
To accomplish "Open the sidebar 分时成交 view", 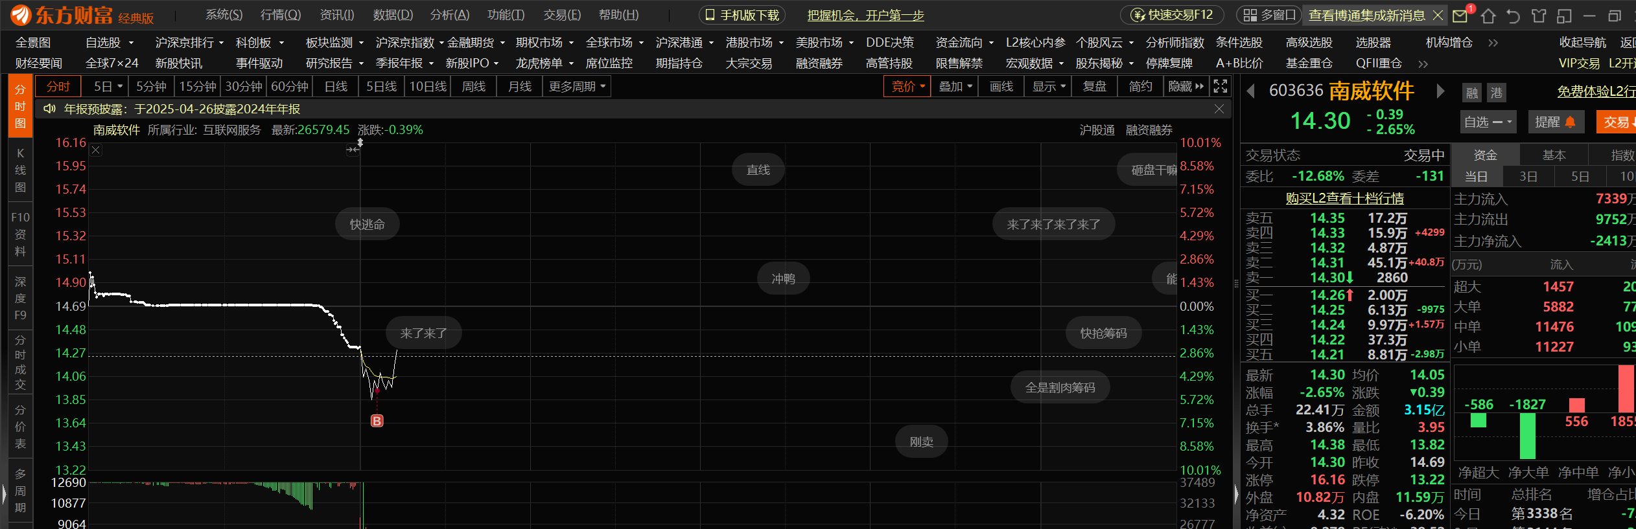I will pos(20,362).
